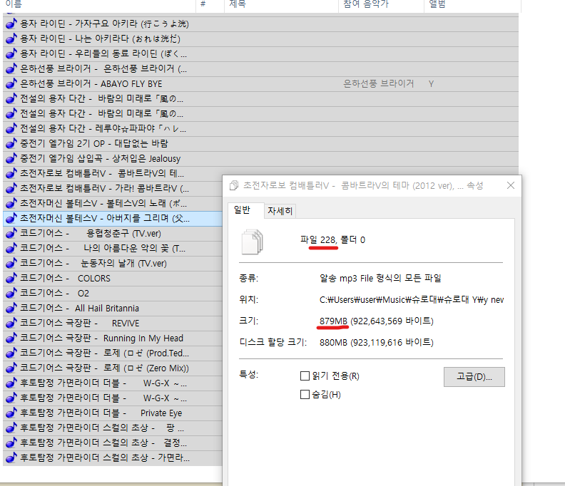
Task: Click music icon beside Private Eye track
Action: (x=11, y=413)
